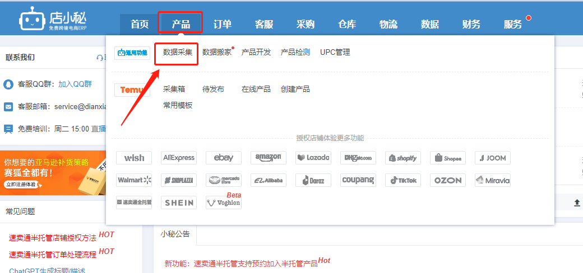
Task: Select the Lazada platform icon
Action: [313, 158]
